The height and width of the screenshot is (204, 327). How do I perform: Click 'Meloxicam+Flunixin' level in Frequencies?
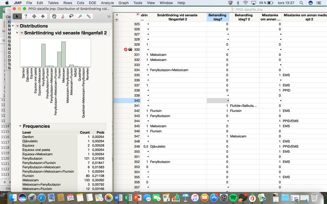pos(37,189)
